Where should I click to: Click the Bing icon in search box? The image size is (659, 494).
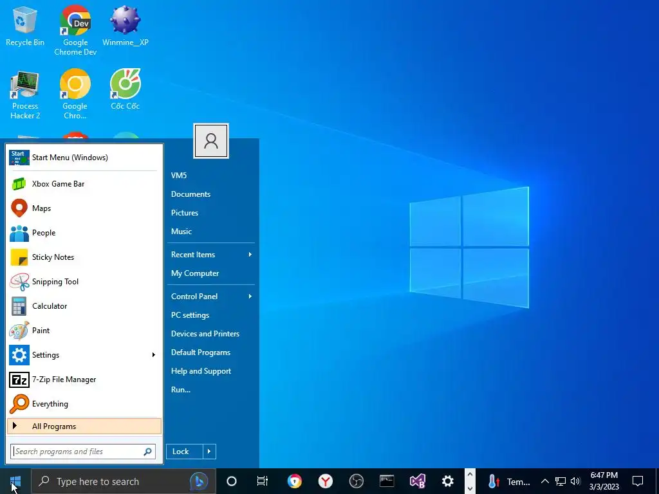click(x=200, y=481)
